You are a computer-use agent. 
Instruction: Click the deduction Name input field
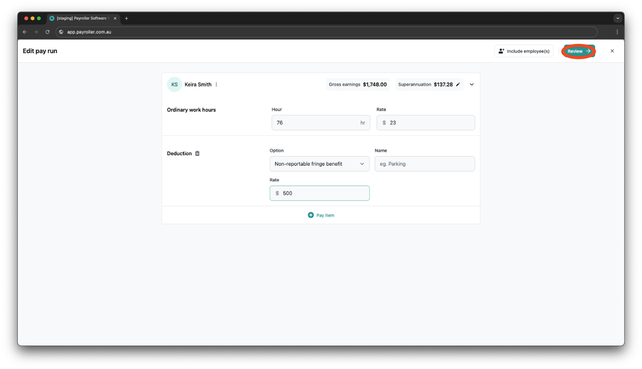425,164
